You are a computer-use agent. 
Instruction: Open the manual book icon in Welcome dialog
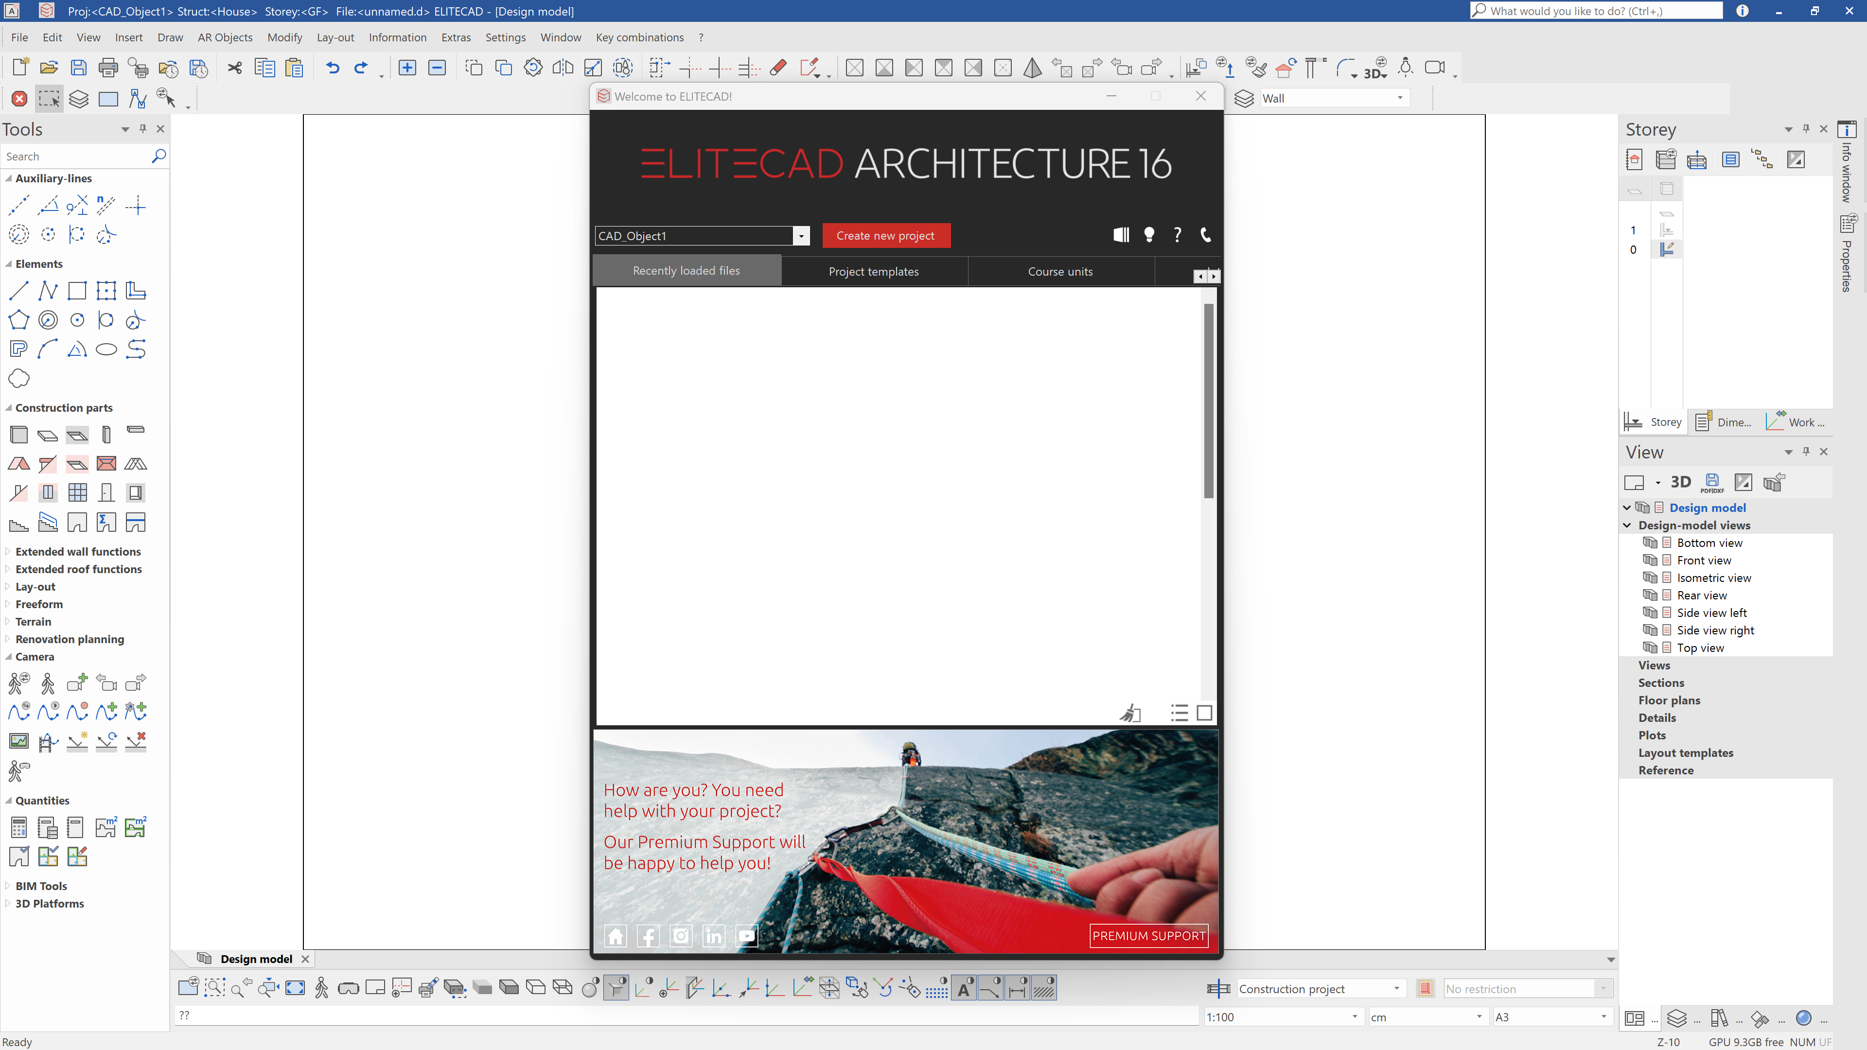[1121, 235]
